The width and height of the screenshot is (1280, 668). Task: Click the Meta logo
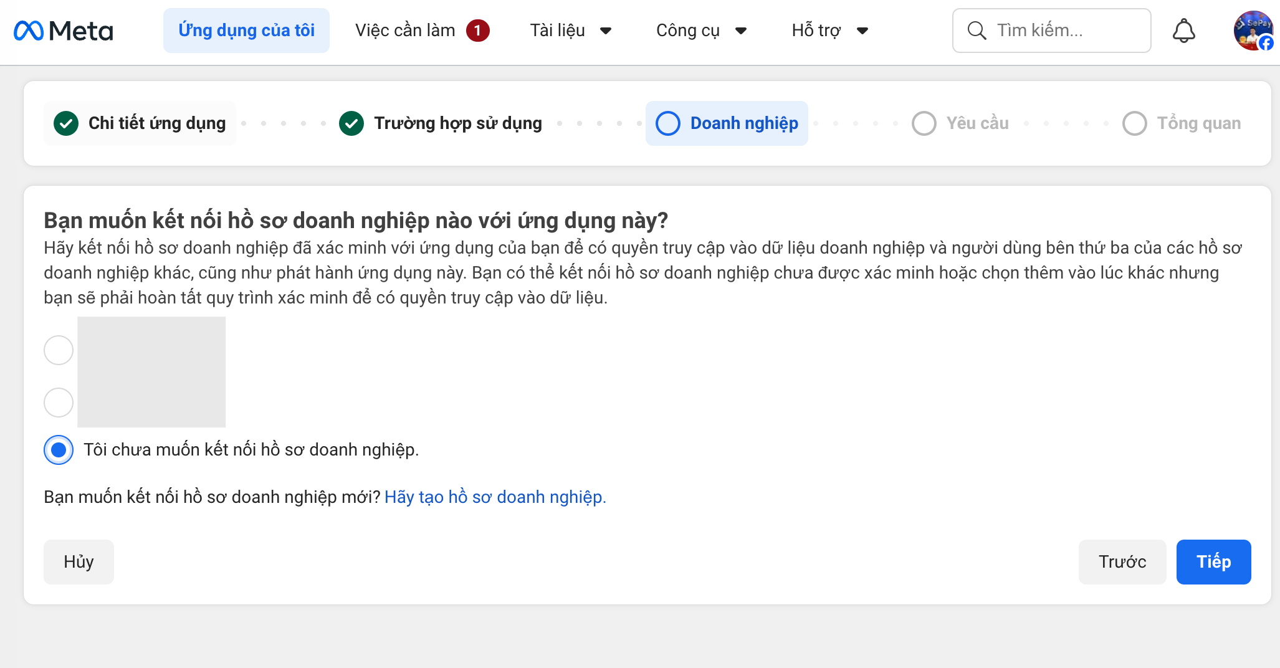[65, 30]
